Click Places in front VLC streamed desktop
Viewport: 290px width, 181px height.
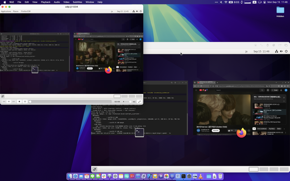(16, 11)
